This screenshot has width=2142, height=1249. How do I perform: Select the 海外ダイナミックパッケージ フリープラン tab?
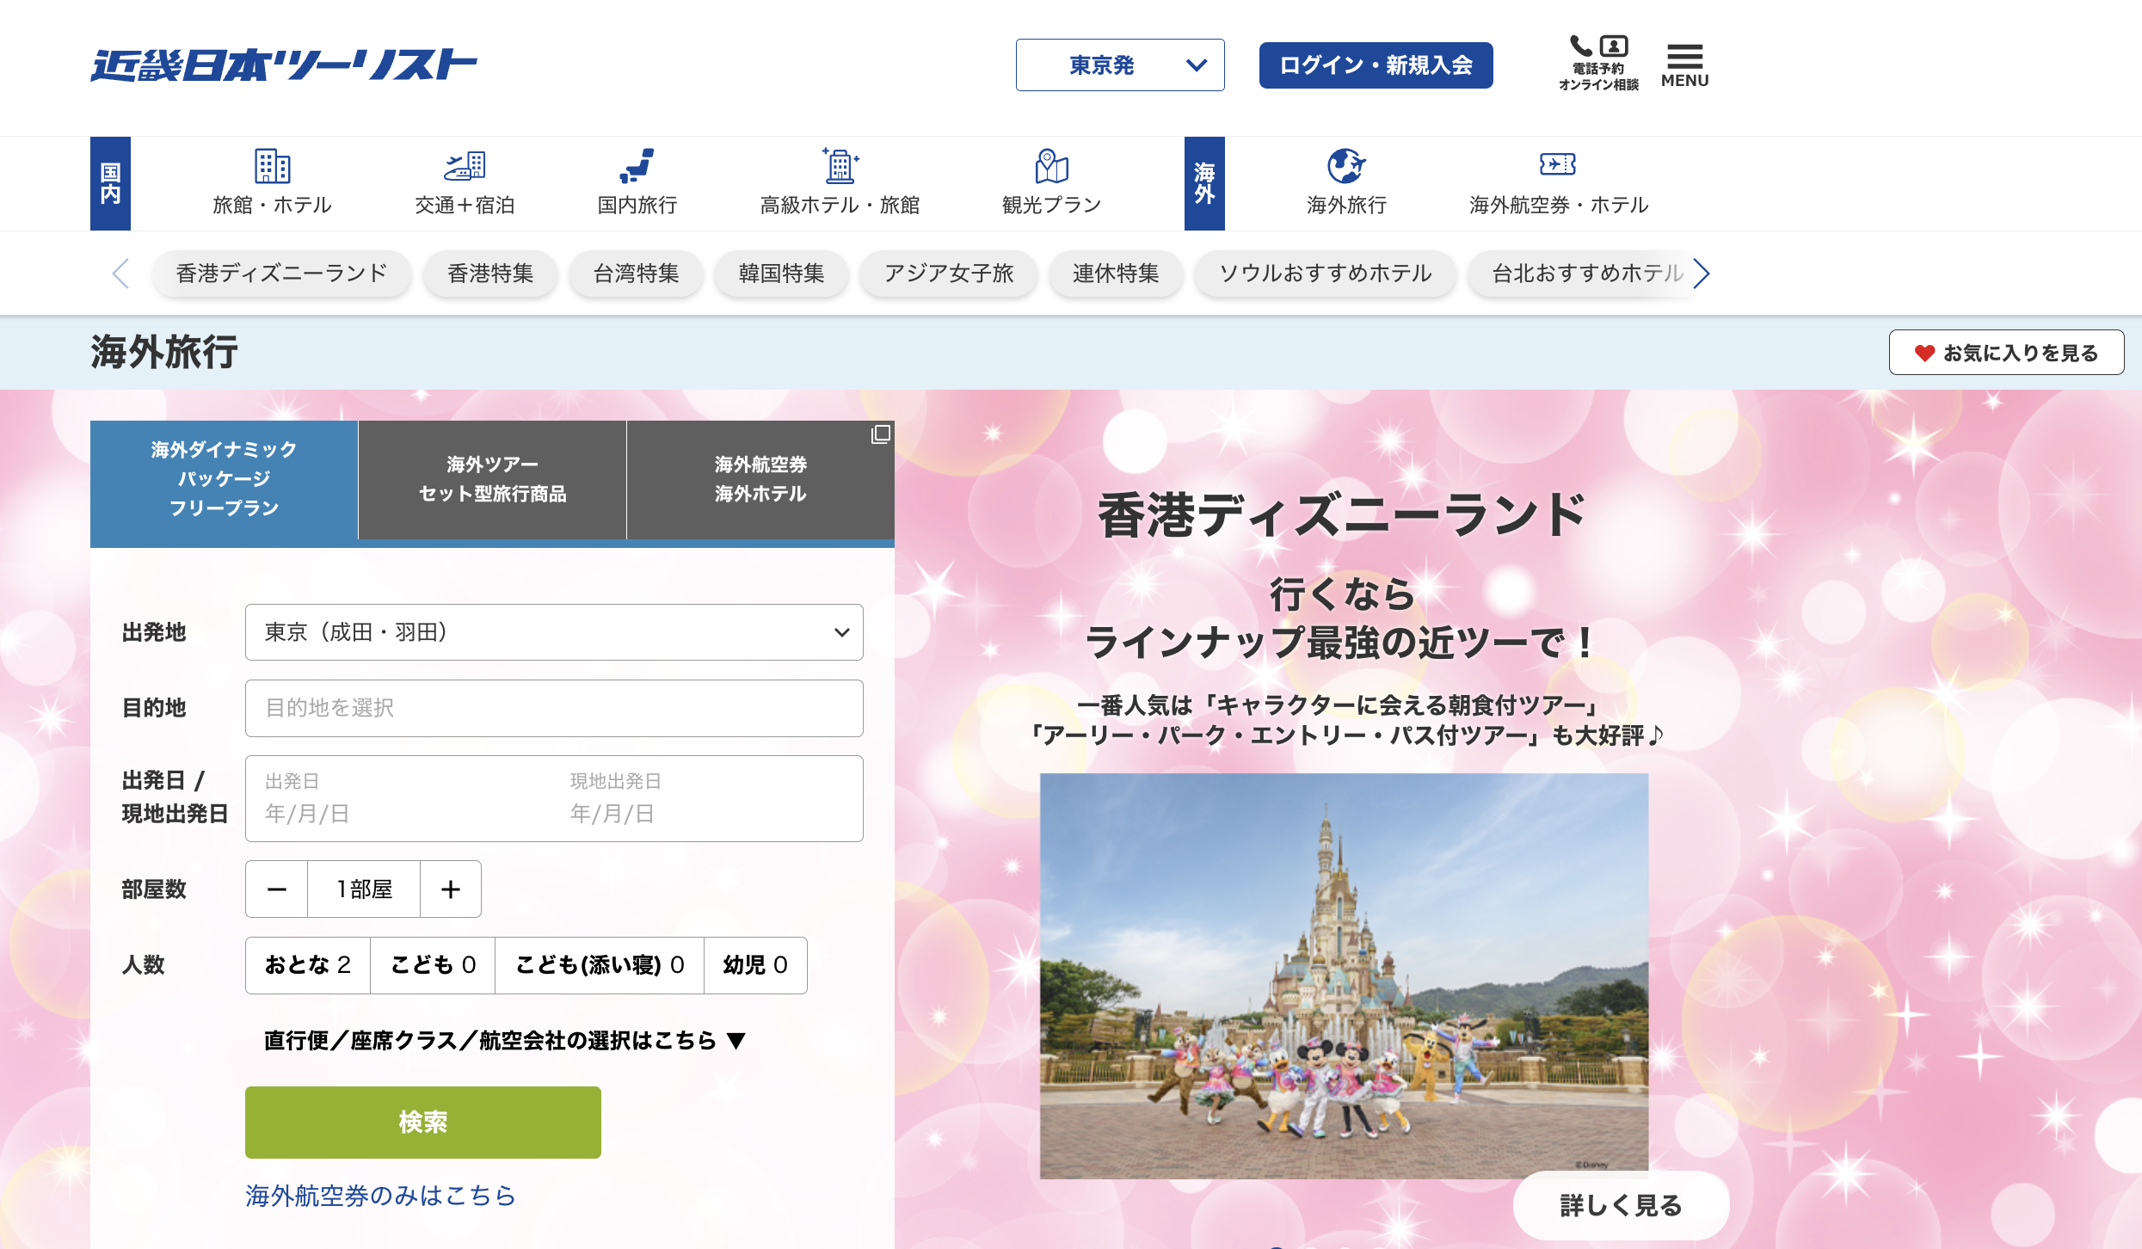pyautogui.click(x=224, y=479)
